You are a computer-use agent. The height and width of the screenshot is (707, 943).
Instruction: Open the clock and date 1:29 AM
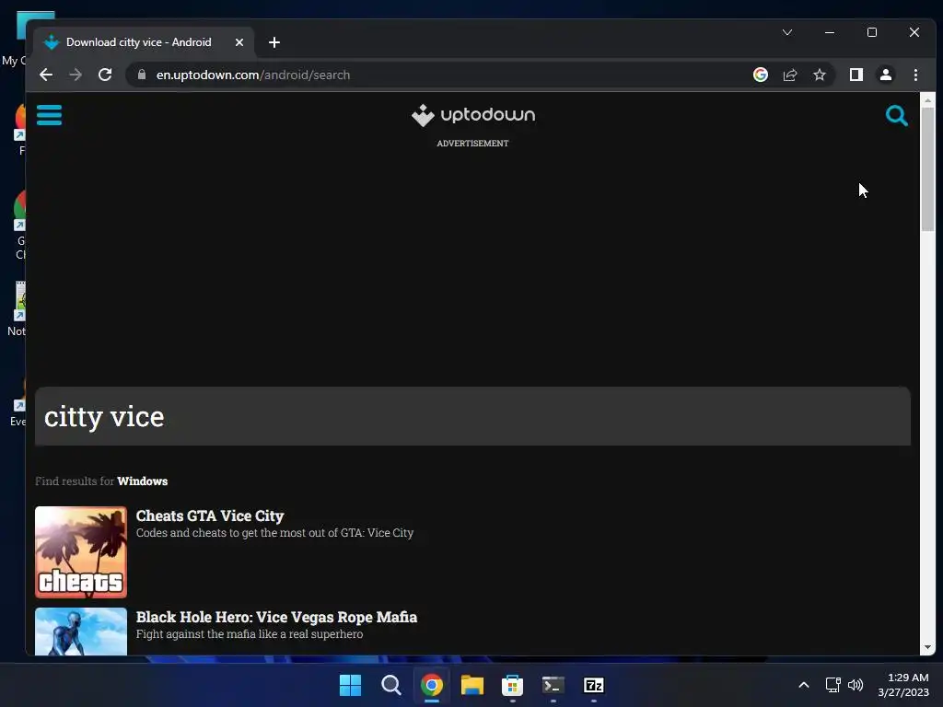point(903,685)
